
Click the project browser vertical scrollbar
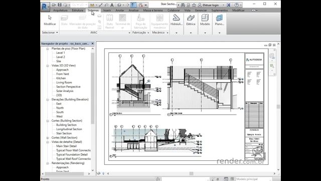92,88
